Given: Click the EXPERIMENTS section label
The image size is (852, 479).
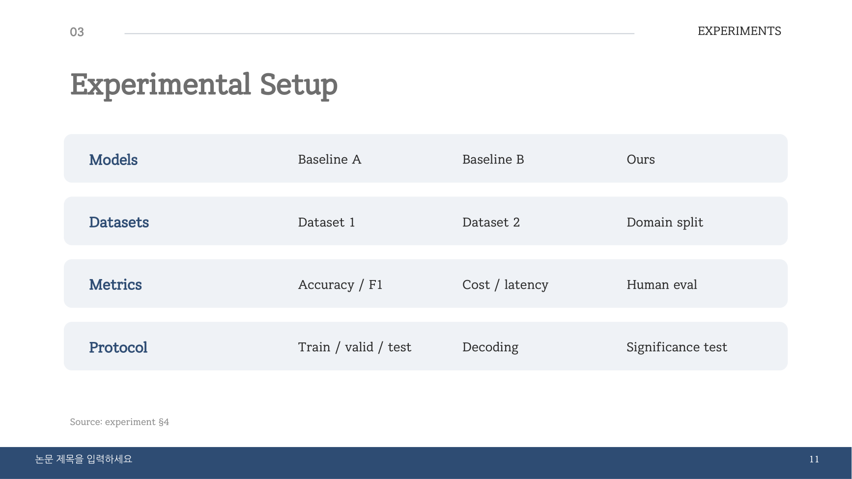Looking at the screenshot, I should [739, 31].
